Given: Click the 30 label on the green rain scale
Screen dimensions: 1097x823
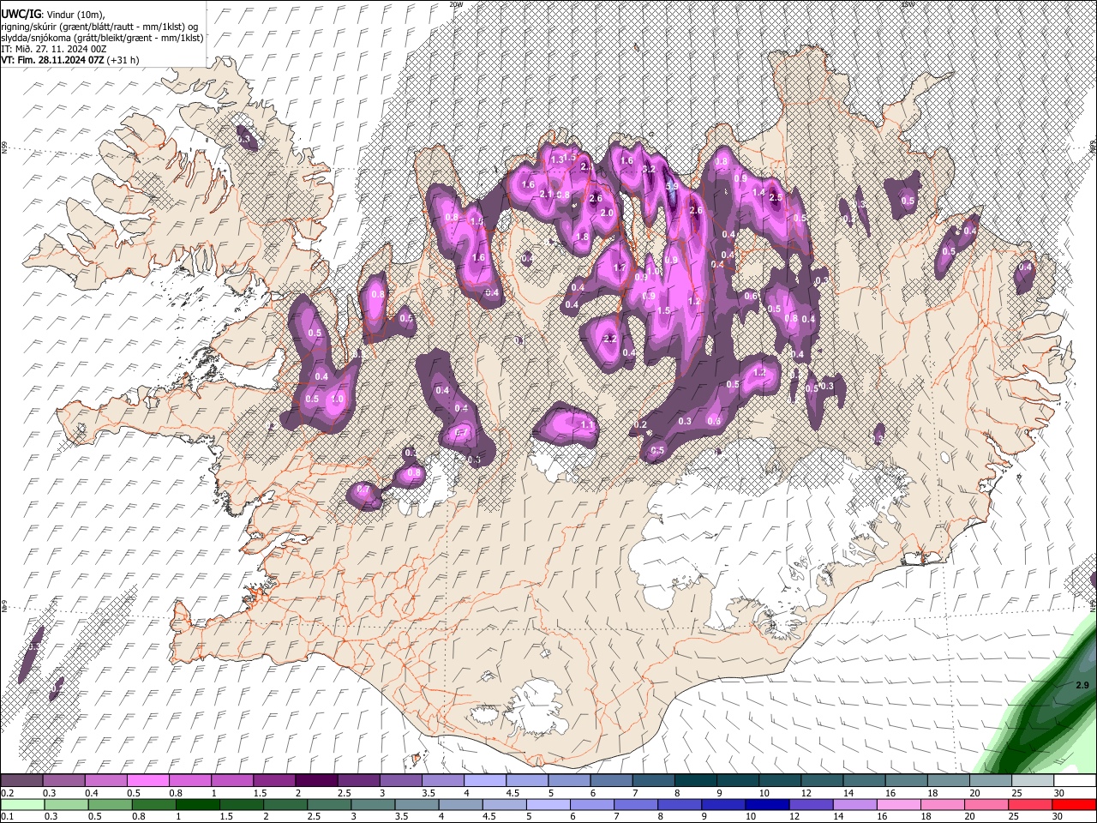Looking at the screenshot, I should (x=1059, y=816).
